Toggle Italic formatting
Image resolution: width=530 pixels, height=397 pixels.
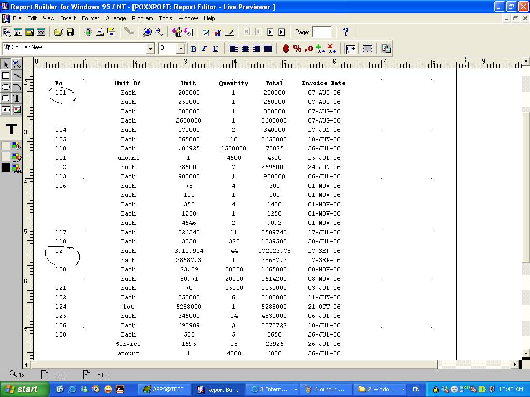204,49
